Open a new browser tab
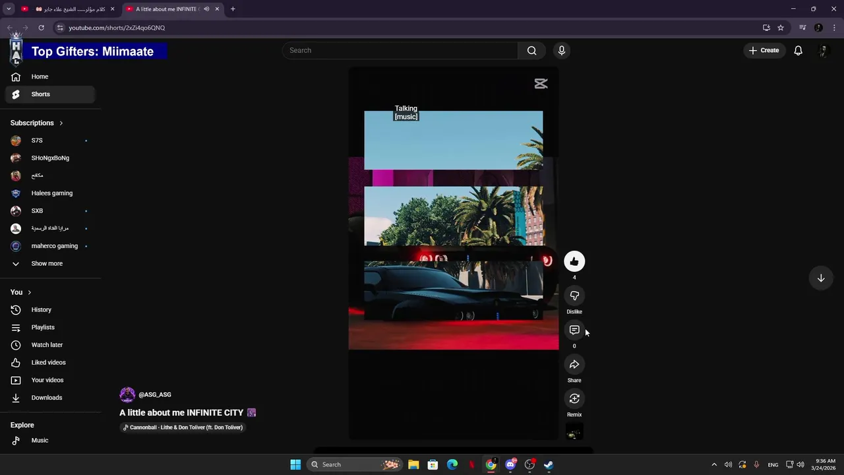 233,9
